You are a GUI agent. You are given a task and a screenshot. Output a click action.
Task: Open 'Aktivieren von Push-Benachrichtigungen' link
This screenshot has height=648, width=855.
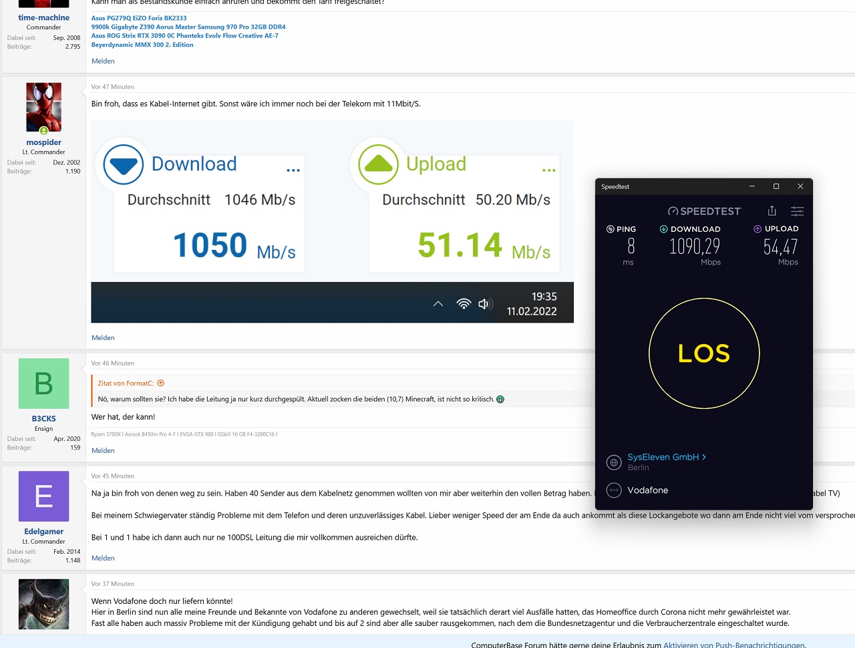734,645
